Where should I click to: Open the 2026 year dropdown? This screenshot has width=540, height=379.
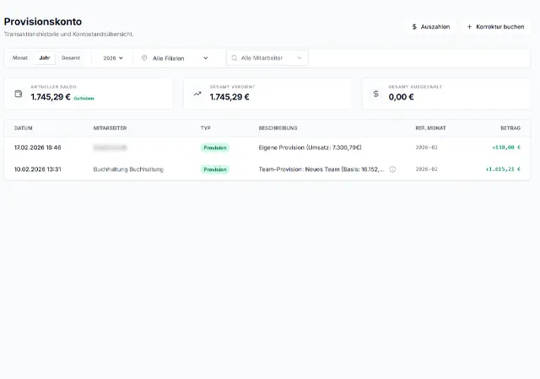pyautogui.click(x=112, y=58)
